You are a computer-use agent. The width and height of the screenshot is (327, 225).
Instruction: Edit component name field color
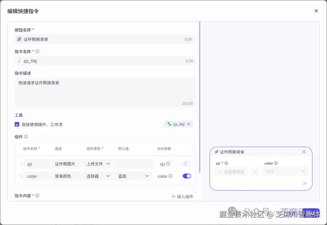[x=37, y=176]
